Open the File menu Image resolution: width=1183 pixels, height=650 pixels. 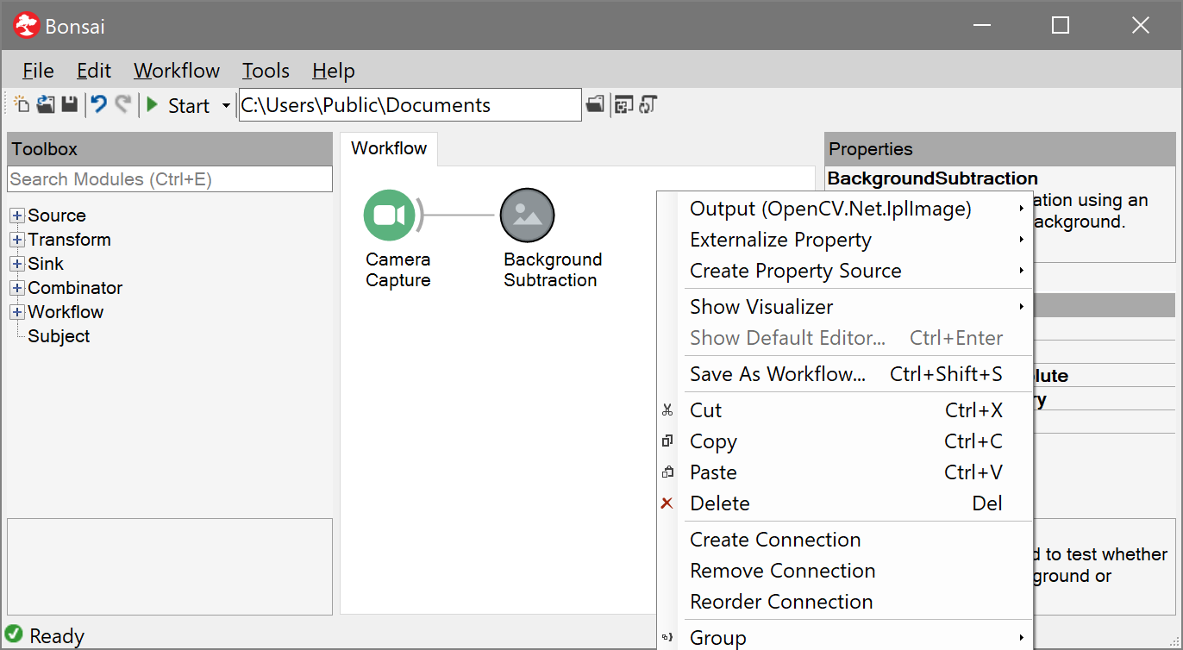(38, 71)
